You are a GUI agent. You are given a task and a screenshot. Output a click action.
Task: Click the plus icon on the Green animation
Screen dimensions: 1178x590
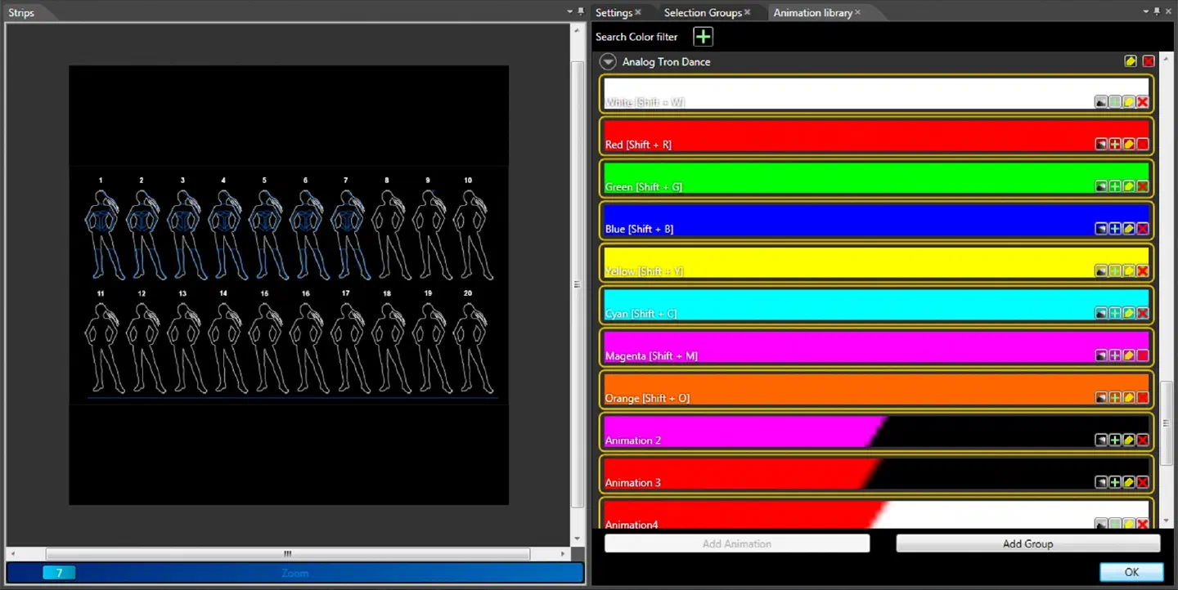coord(1115,186)
